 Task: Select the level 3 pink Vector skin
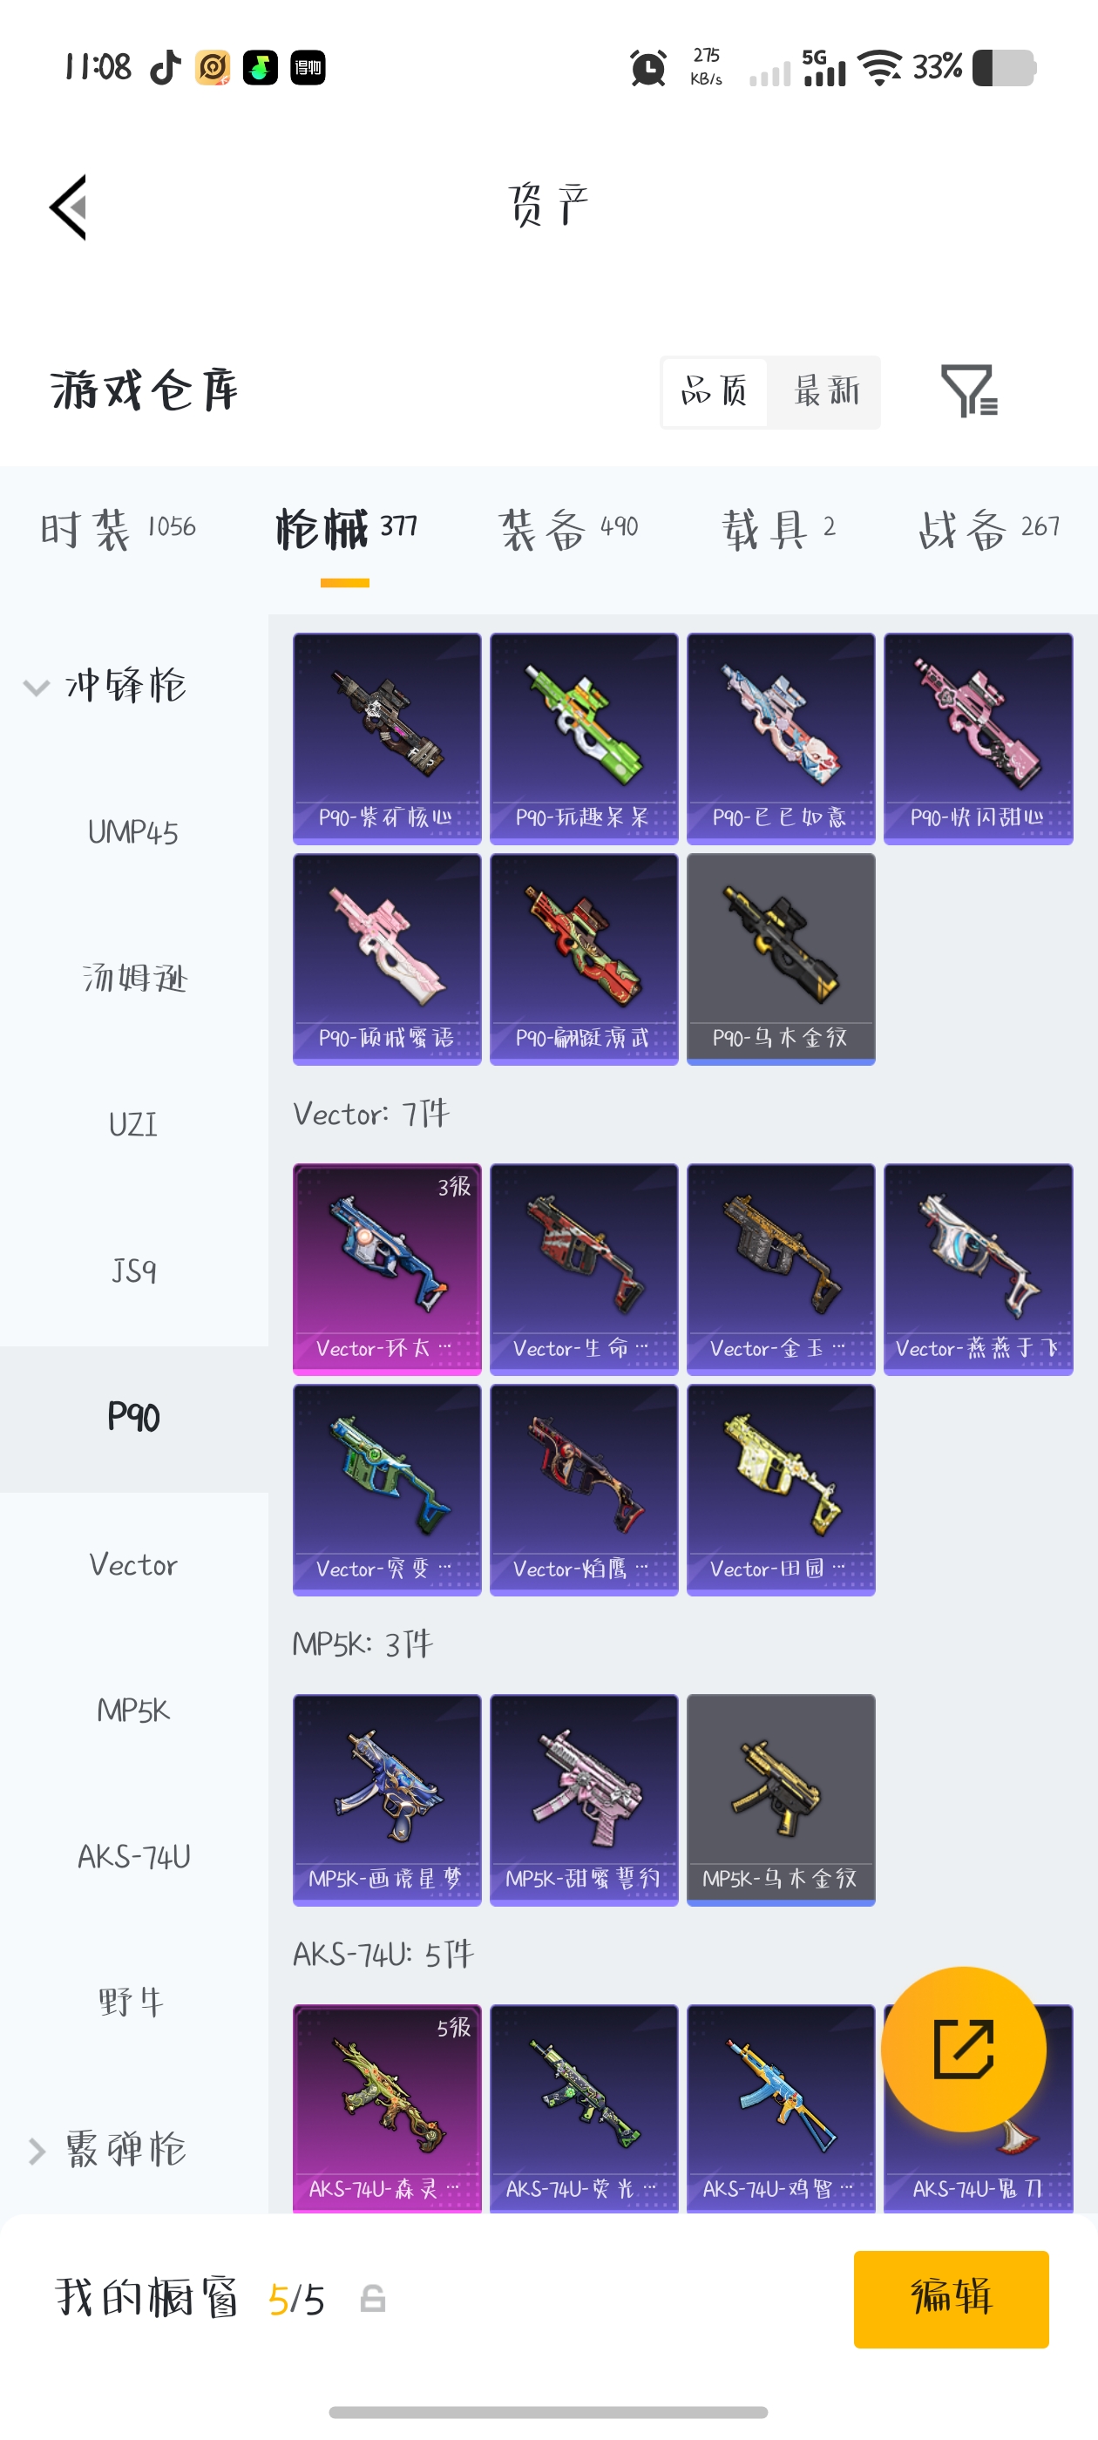[387, 1268]
